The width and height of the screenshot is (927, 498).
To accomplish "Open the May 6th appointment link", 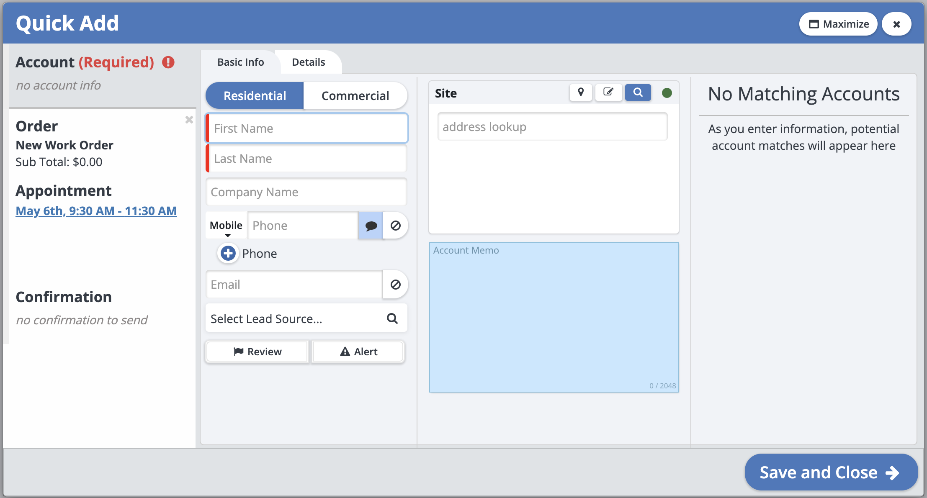I will pyautogui.click(x=96, y=211).
